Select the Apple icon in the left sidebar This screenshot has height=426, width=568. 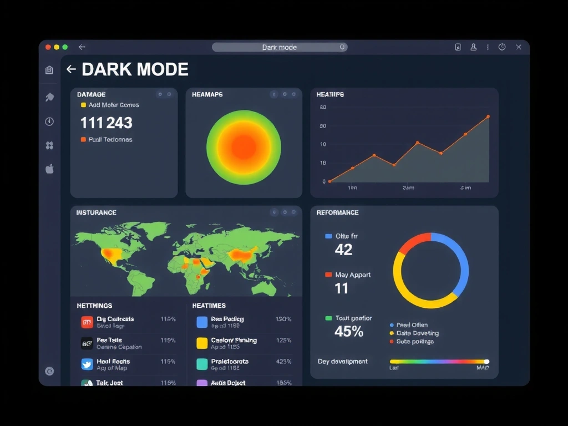49,169
